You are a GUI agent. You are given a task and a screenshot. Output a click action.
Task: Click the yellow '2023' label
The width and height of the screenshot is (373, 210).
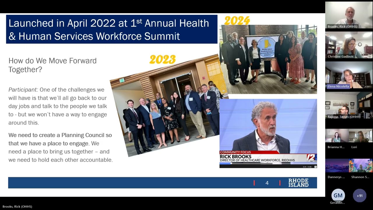pos(163,60)
